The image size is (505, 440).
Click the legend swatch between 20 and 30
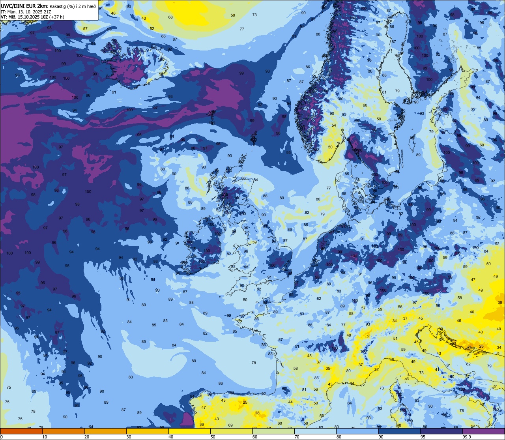pos(105,431)
